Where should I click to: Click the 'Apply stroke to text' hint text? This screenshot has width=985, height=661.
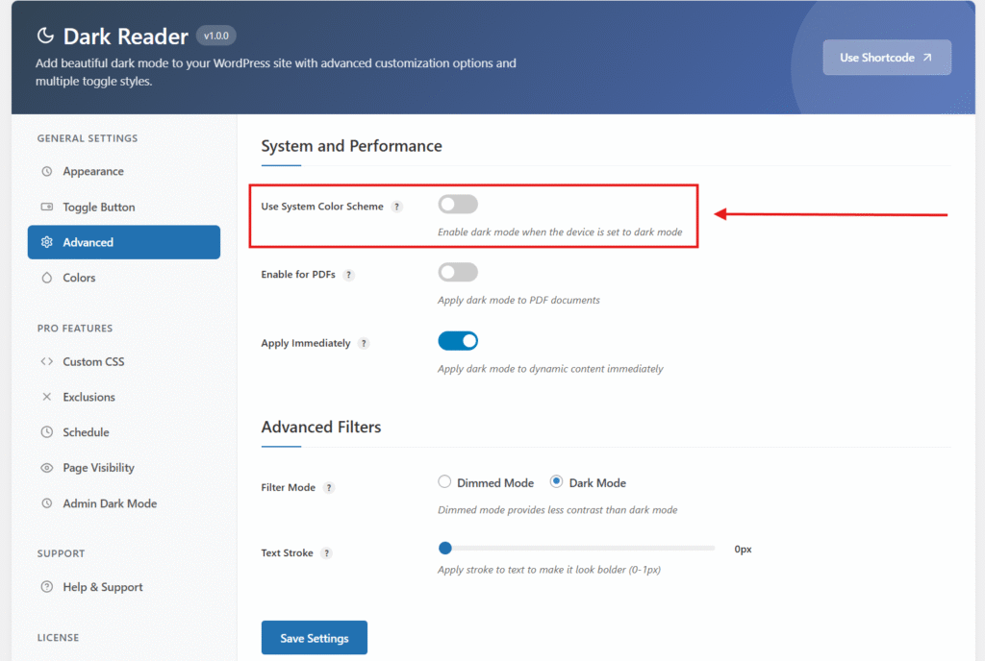pyautogui.click(x=549, y=570)
